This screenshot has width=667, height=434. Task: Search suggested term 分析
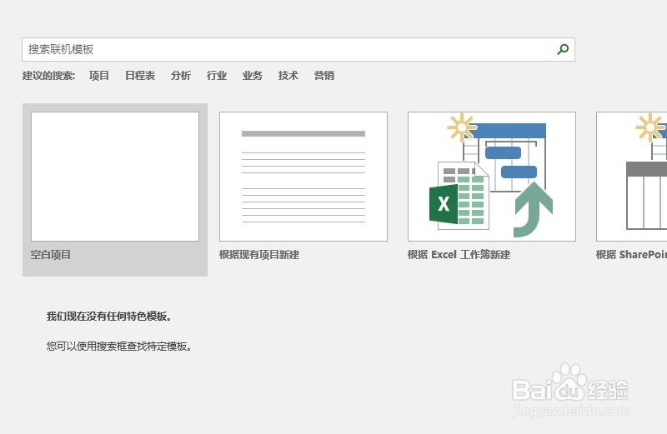point(181,76)
